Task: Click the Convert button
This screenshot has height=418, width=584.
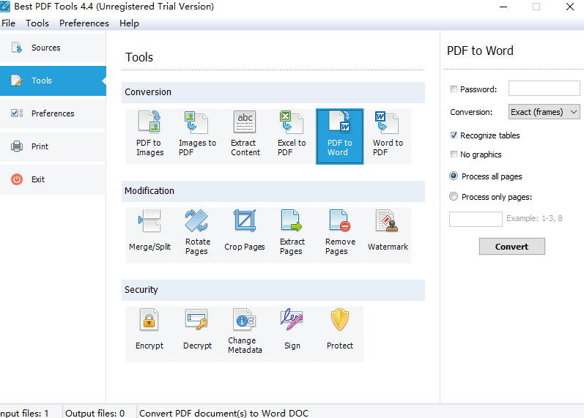Action: point(511,247)
